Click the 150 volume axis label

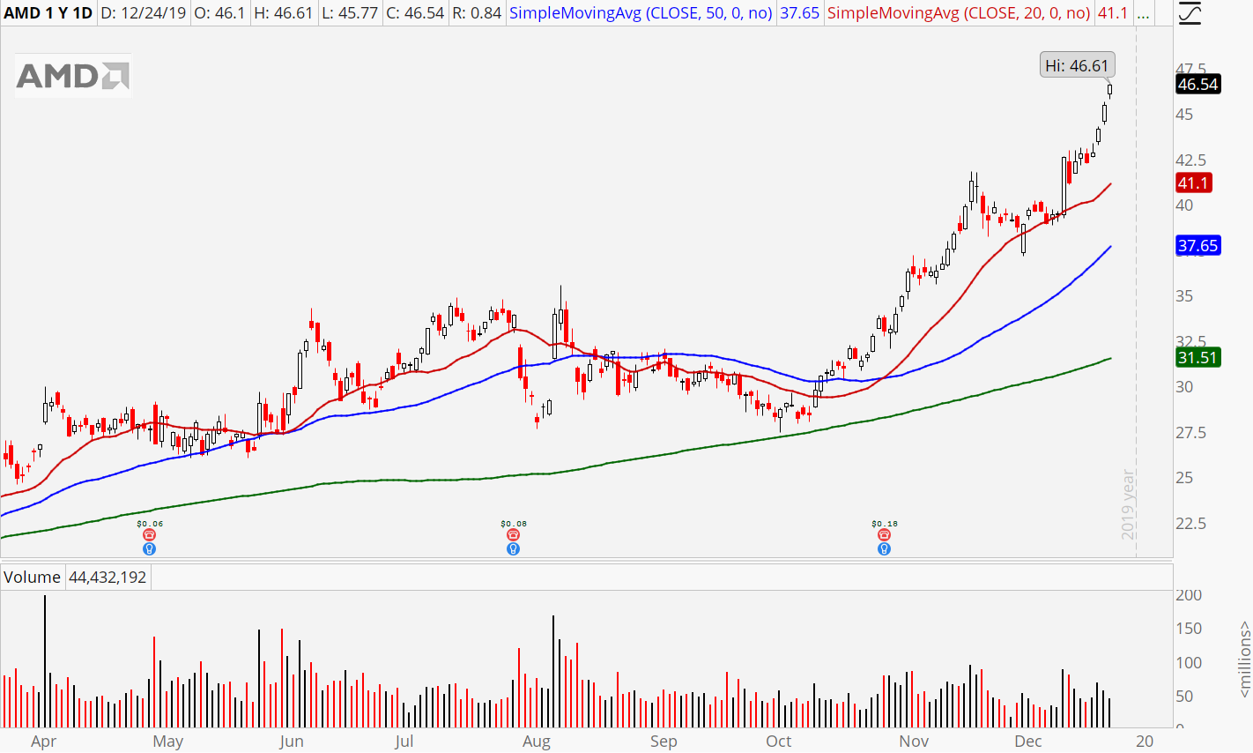point(1189,629)
